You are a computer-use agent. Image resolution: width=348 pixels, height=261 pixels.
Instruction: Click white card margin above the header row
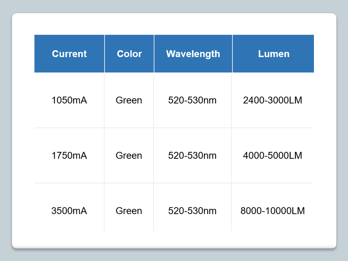click(x=174, y=24)
